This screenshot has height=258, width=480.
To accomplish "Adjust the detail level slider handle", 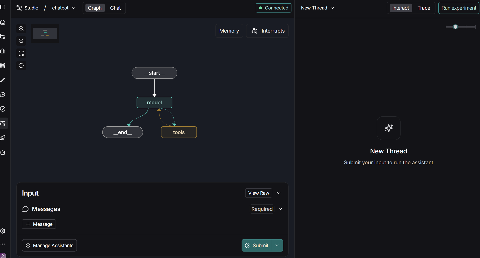I will click(x=455, y=27).
